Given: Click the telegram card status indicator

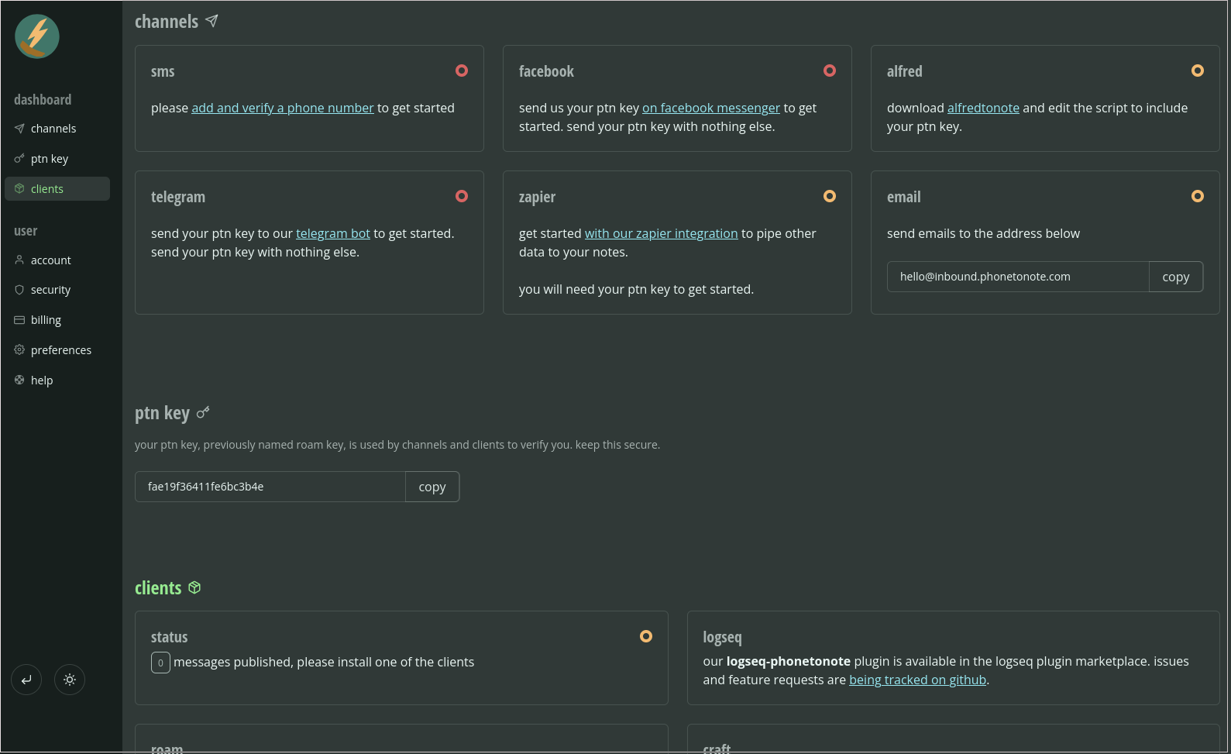Looking at the screenshot, I should tap(462, 196).
